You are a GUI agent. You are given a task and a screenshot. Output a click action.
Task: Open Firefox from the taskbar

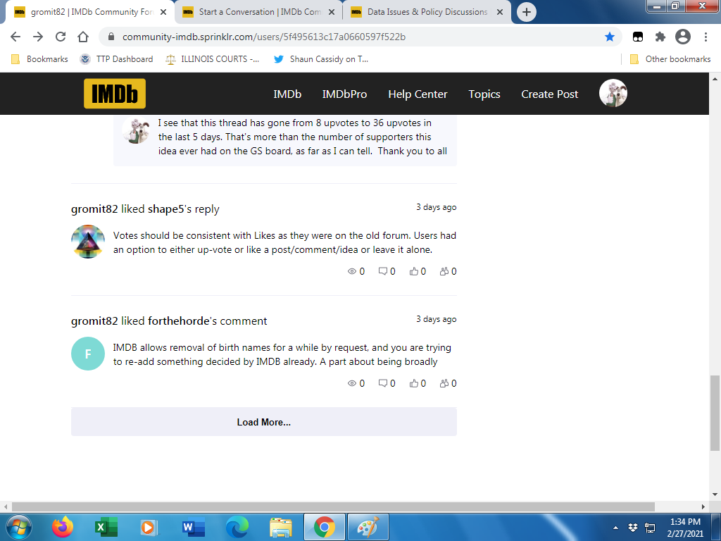[x=63, y=526]
